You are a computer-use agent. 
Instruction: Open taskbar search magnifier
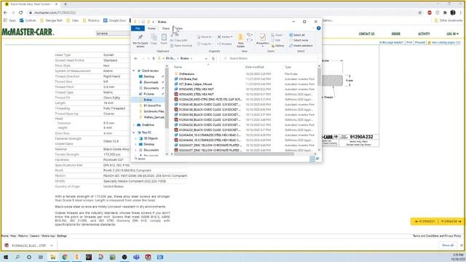coord(17,257)
